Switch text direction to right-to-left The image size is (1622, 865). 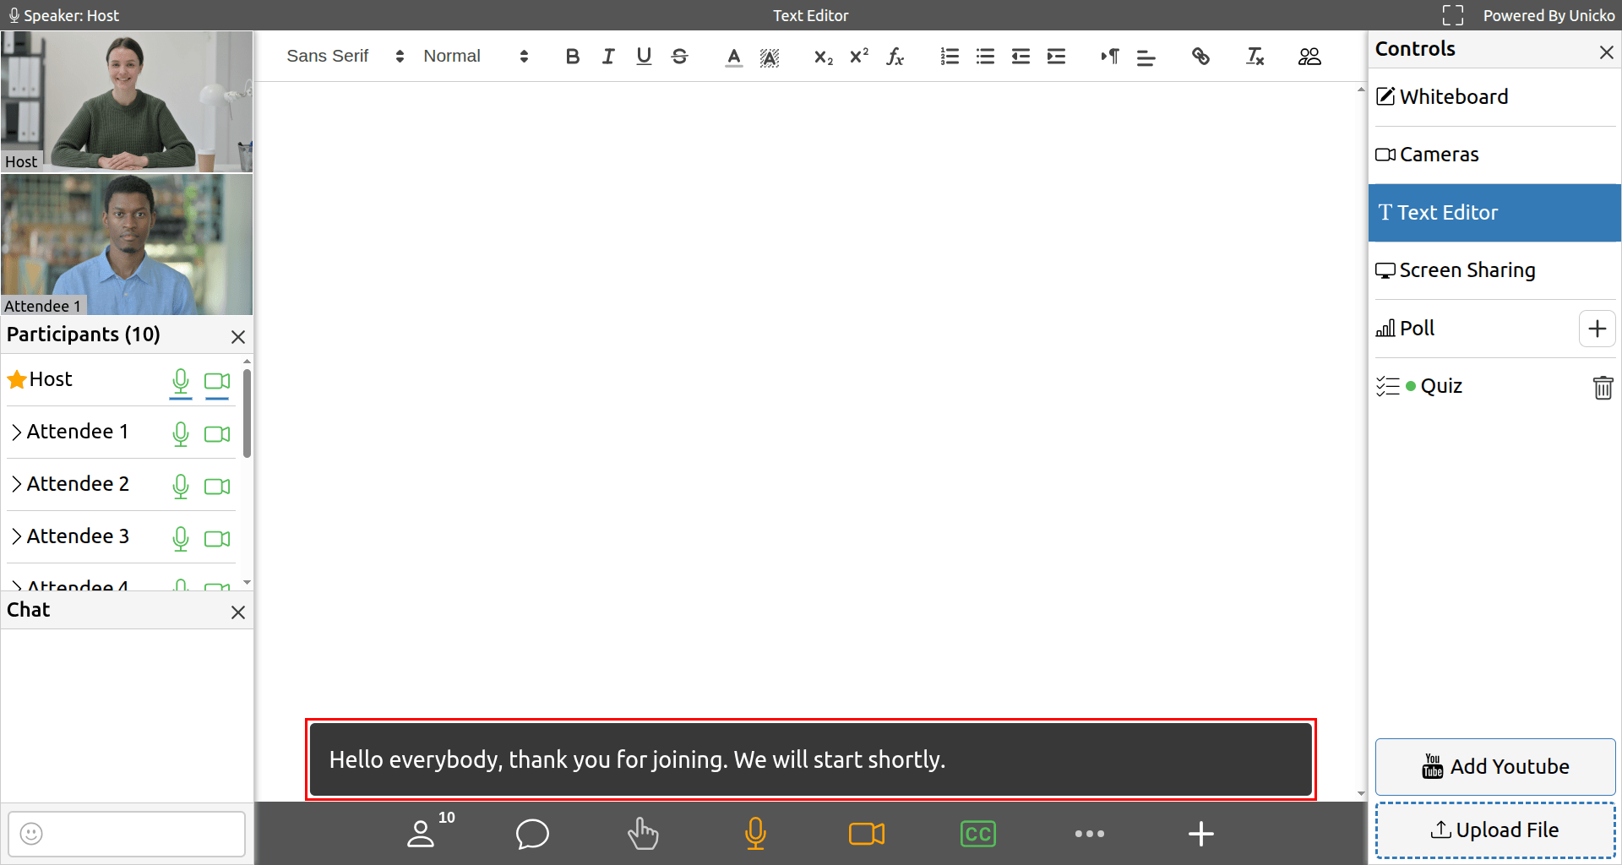point(1110,57)
